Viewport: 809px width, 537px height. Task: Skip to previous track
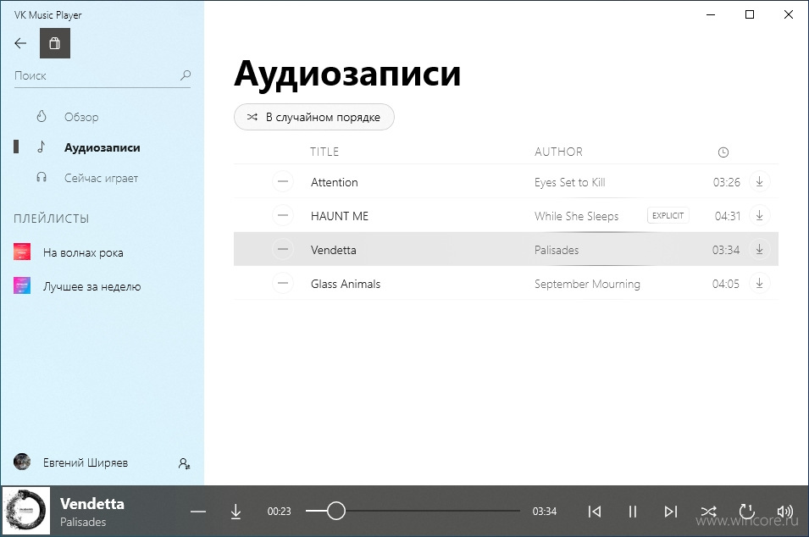click(x=595, y=512)
